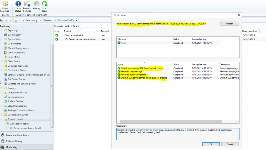The height and width of the screenshot is (150, 266).
Task: Select Check if SQL server service broker row
Action: pos(178,78)
